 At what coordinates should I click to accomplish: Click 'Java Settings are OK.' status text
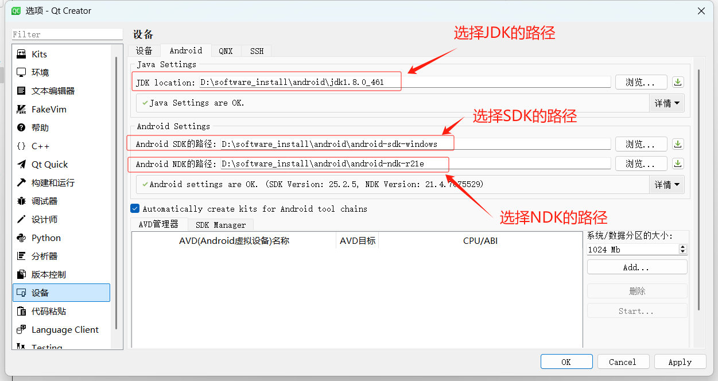pyautogui.click(x=197, y=103)
